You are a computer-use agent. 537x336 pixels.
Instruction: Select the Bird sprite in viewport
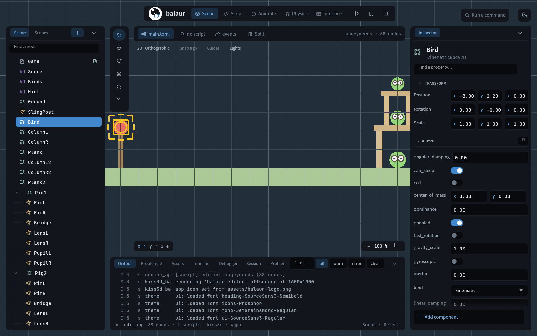(121, 127)
